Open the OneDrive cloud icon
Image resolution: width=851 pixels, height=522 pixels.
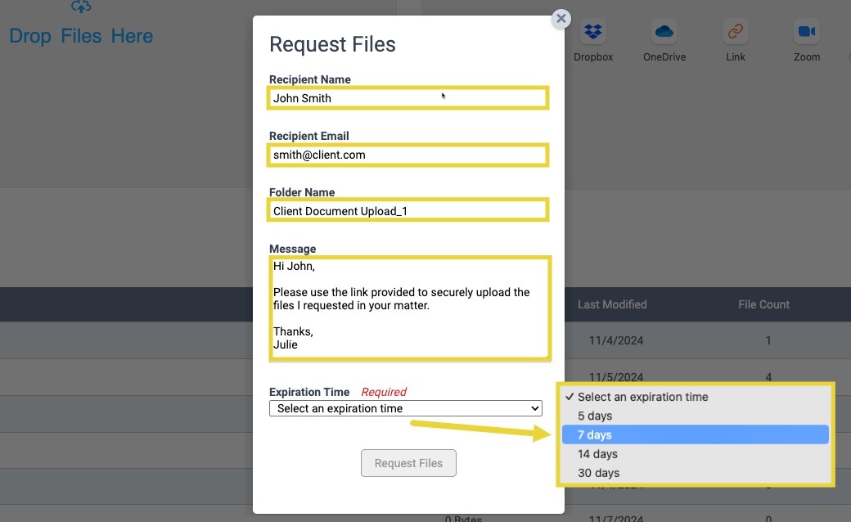[x=664, y=33]
